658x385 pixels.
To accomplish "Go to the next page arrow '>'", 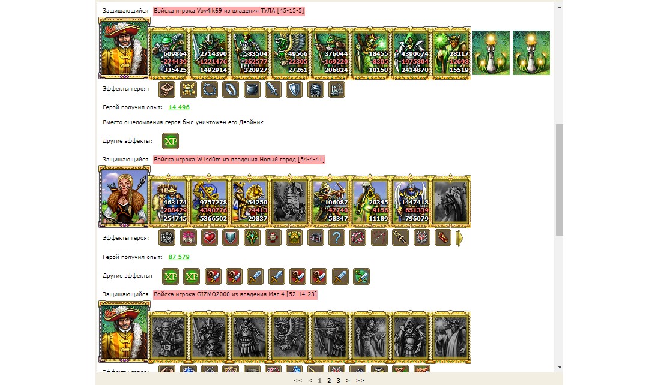I will 348,380.
